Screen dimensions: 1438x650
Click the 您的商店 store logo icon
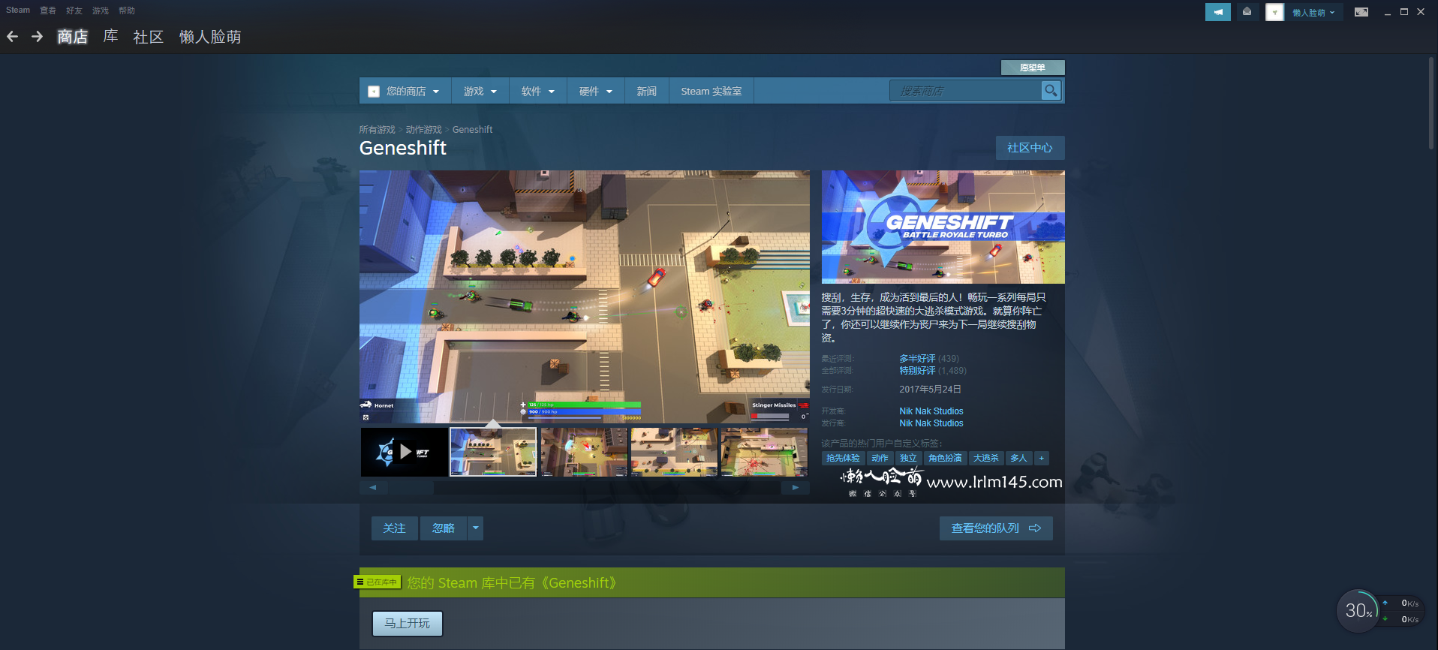coord(374,92)
